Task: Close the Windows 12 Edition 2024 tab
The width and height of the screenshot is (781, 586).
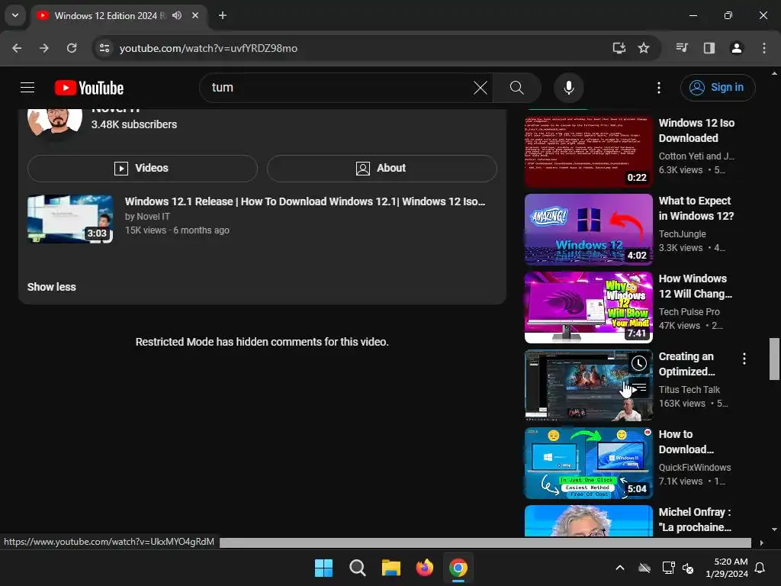Action: click(x=195, y=15)
